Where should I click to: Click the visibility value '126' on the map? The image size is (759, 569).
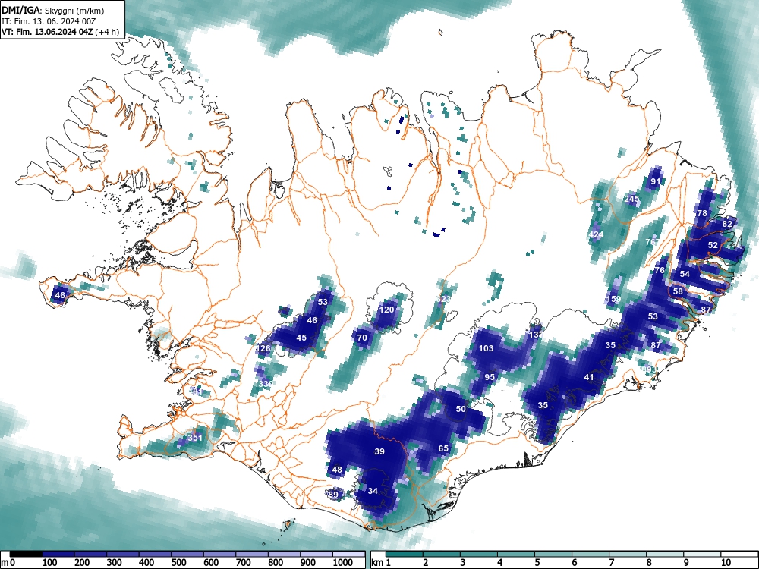263,348
